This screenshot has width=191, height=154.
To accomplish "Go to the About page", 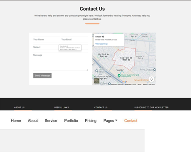I will [33, 121].
